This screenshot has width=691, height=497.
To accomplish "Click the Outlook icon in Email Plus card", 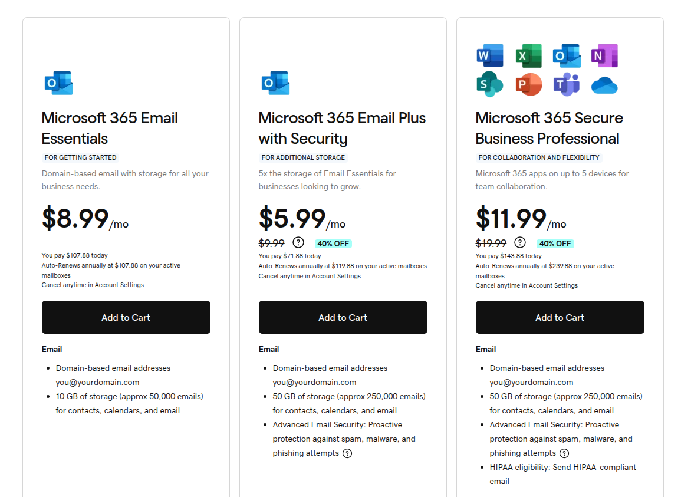I will 275,83.
